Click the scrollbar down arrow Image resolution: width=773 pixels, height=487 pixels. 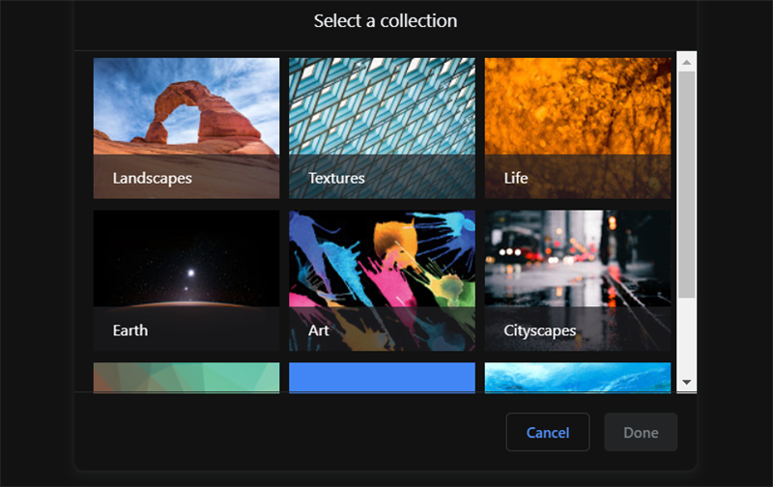click(x=686, y=382)
